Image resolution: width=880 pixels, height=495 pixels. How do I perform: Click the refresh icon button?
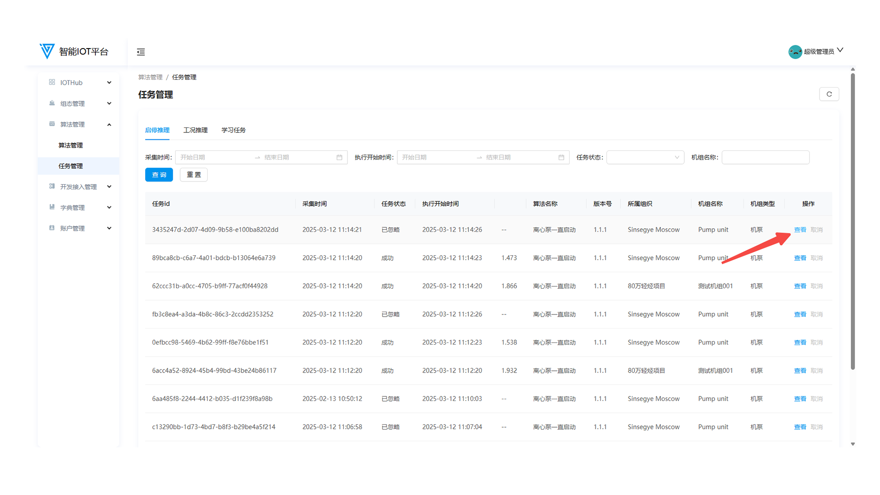(829, 94)
